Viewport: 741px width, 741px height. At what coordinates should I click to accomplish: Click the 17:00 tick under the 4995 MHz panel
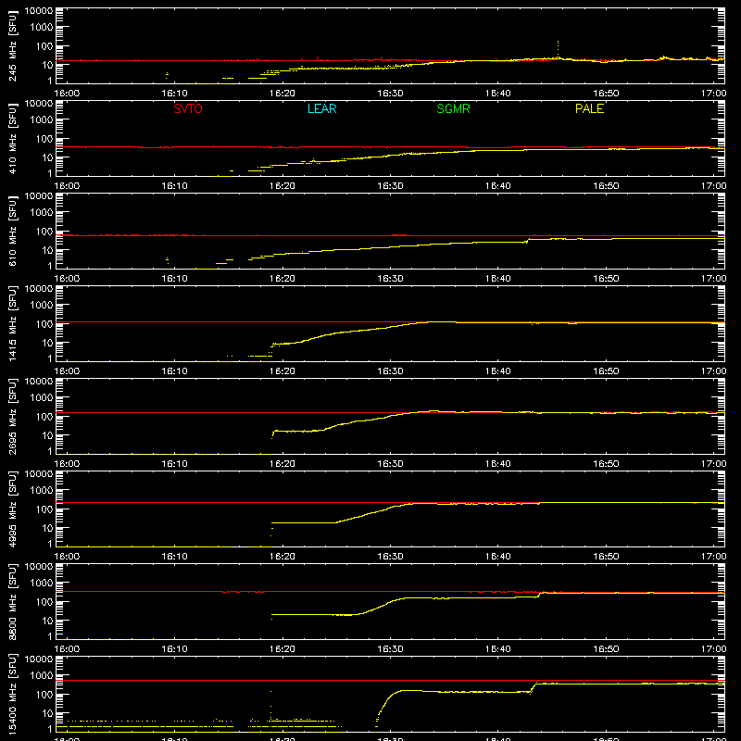coord(713,557)
